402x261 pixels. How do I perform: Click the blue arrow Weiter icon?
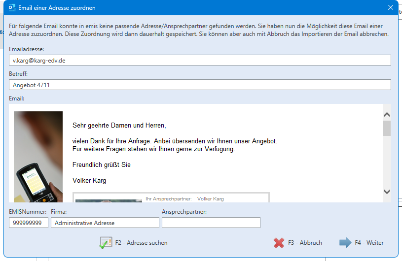pos(345,243)
